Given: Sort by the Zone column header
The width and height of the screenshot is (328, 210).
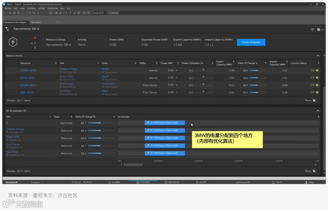Looking at the screenshot, I should [119, 63].
